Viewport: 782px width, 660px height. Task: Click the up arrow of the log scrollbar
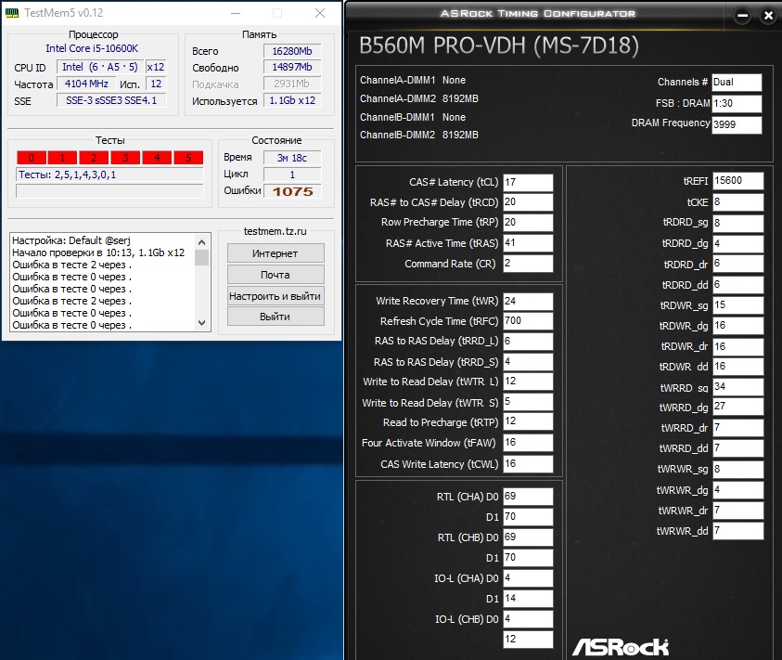(x=201, y=242)
